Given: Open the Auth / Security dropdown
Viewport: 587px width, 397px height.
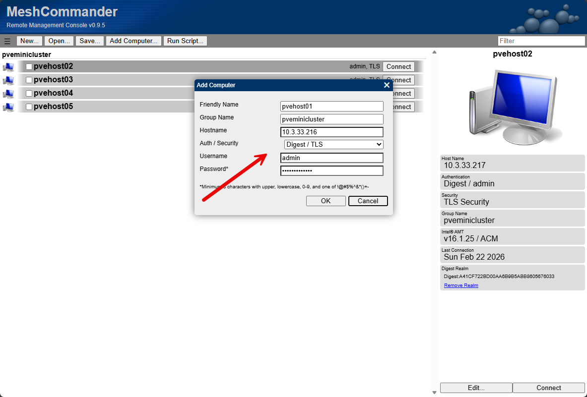Looking at the screenshot, I should click(x=333, y=144).
